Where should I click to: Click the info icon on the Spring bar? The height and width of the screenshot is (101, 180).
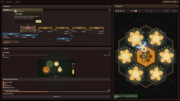tap(136, 96)
